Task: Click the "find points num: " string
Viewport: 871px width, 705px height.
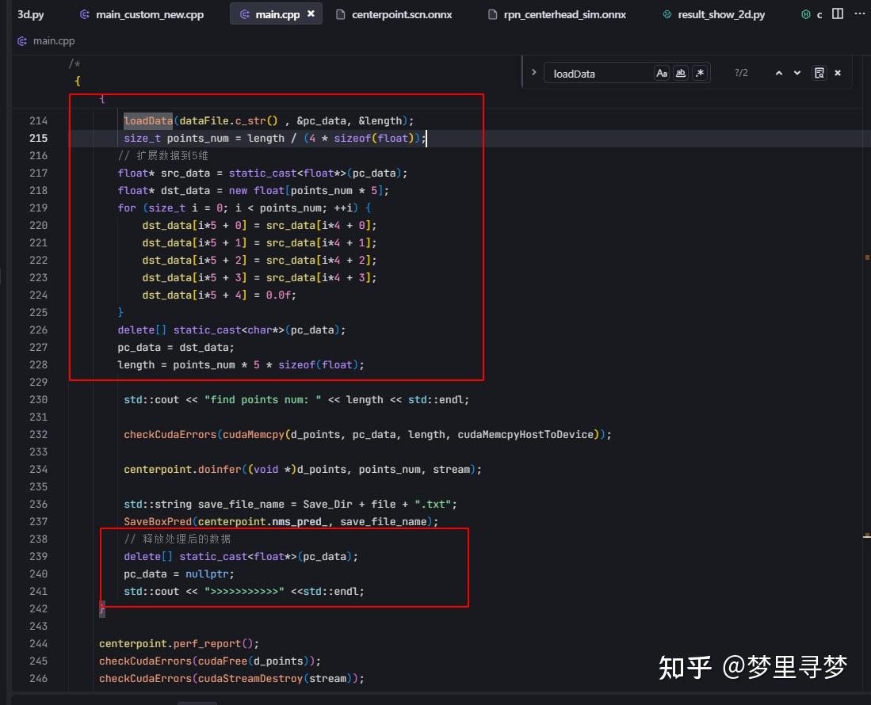Action: click(263, 400)
